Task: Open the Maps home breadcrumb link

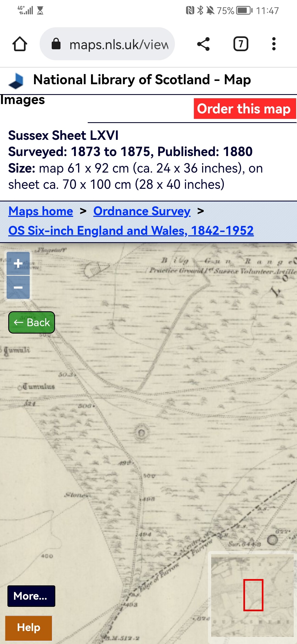Action: point(41,211)
